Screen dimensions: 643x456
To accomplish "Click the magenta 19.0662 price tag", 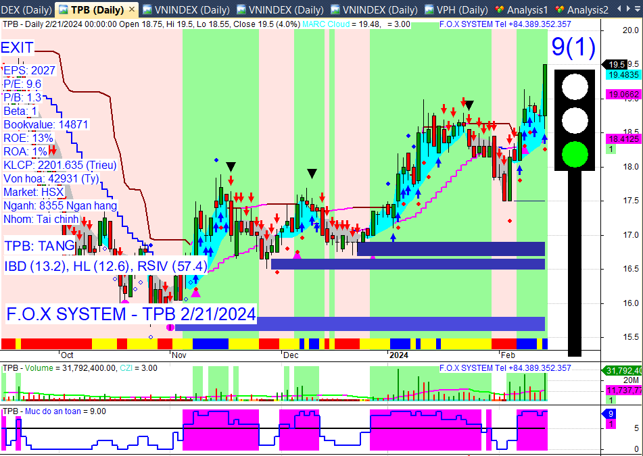I will coord(623,95).
